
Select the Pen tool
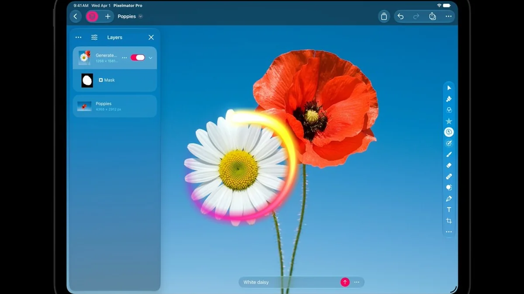pos(449,199)
